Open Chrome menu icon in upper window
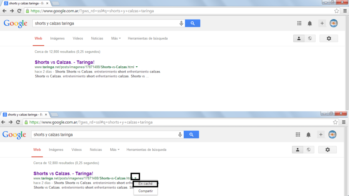349x196 pixels. (345, 11)
